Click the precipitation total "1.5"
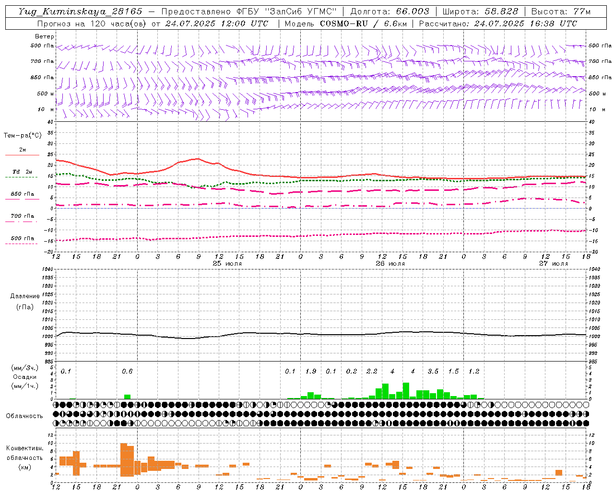The height and width of the screenshot is (491, 614). [x=453, y=372]
